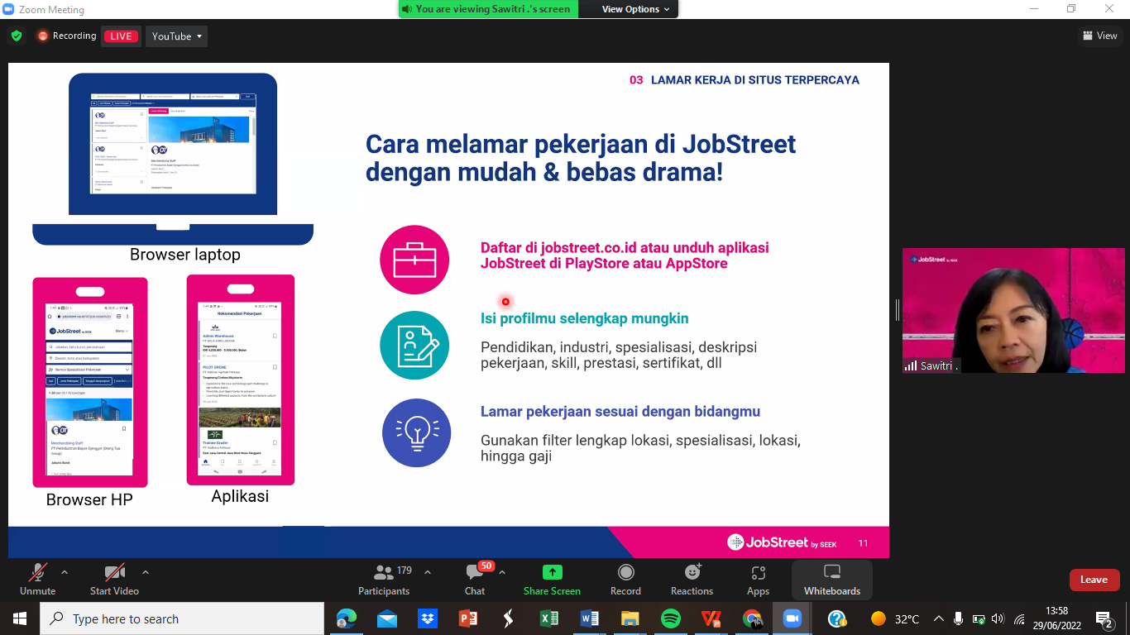
Task: Click the Windows taskbar search box
Action: 182,618
